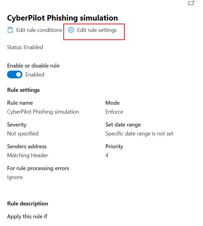This screenshot has height=226, width=203.
Task: Click the Ignore rule processing errors value
Action: coord(15,177)
